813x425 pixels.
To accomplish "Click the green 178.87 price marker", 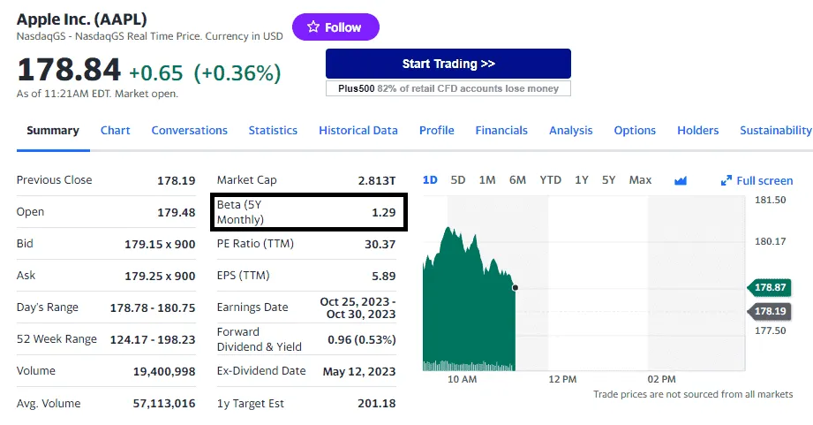I will pyautogui.click(x=770, y=288).
